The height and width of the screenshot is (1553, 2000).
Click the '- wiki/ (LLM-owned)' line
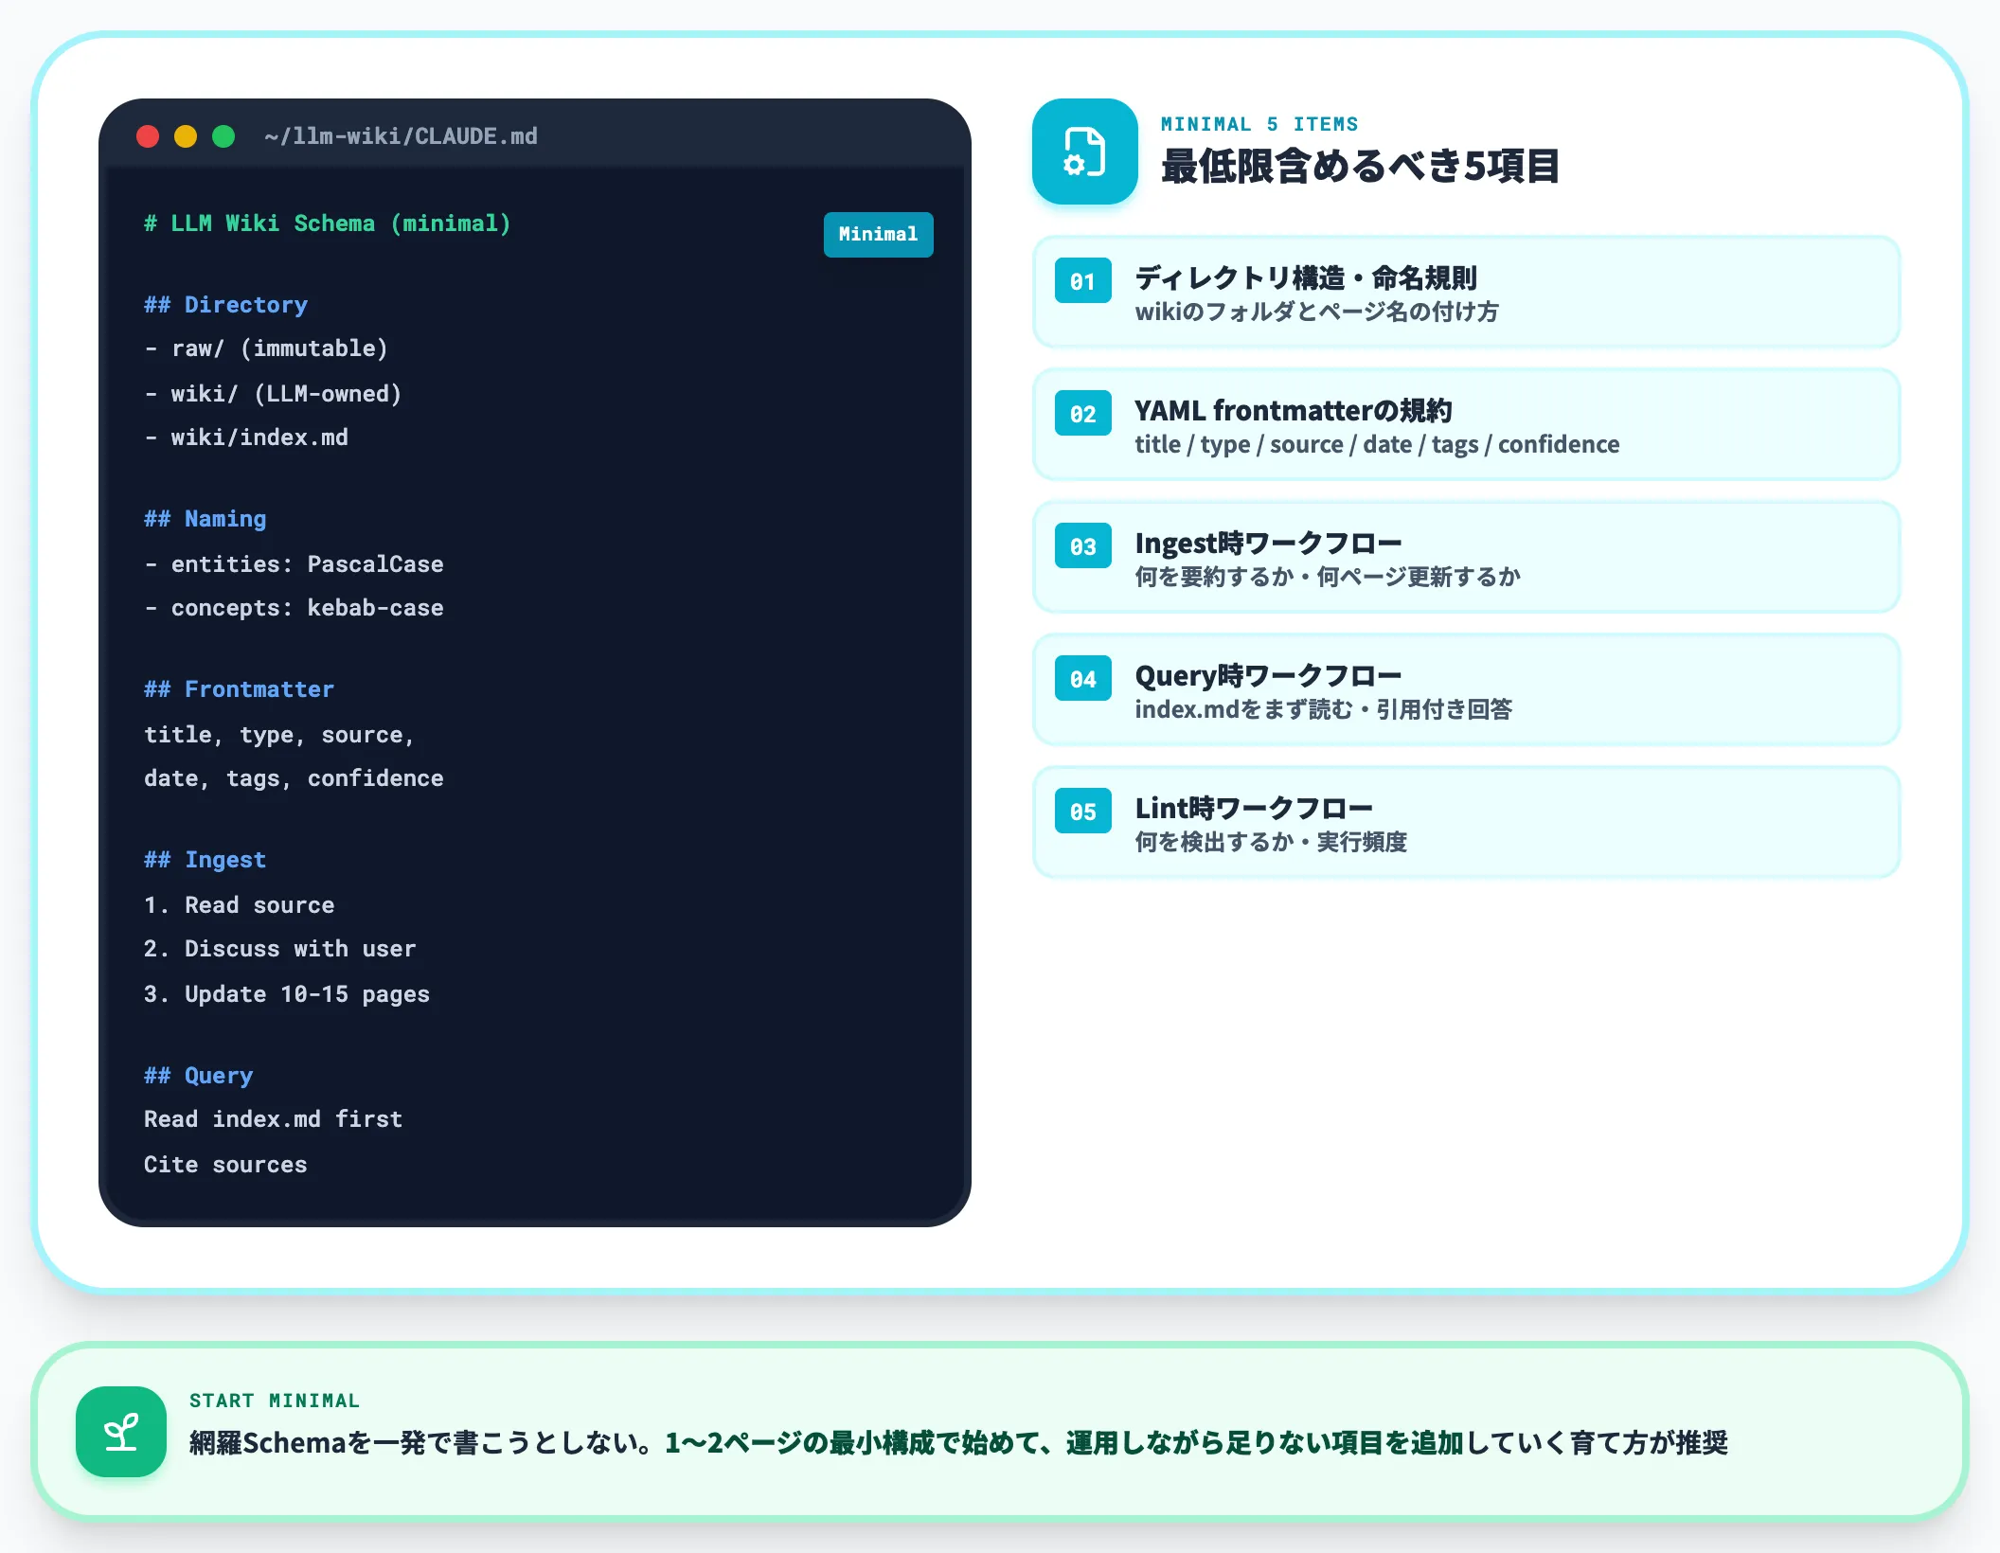(273, 394)
